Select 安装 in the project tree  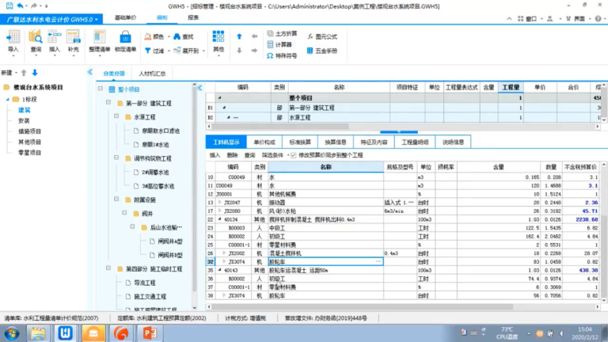coord(24,120)
